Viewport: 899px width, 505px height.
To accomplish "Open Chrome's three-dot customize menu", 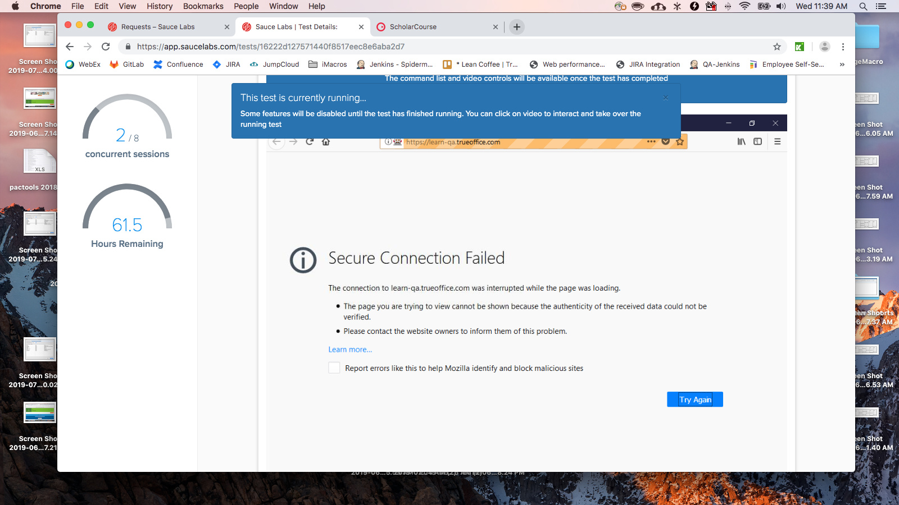I will pos(843,47).
